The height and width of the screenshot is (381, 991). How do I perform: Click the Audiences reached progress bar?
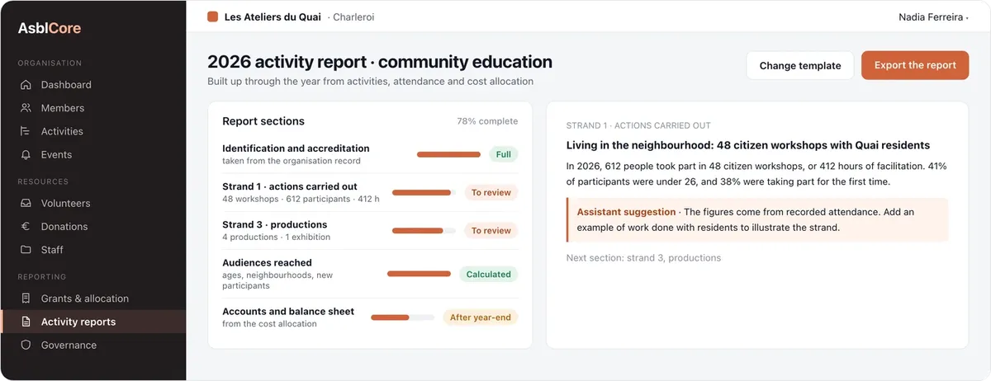click(x=419, y=274)
